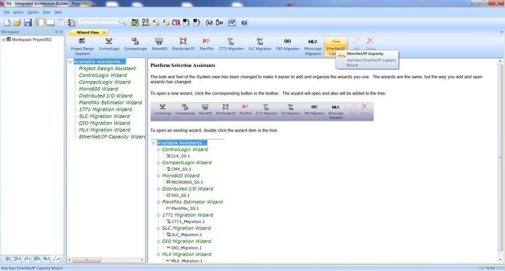Add an SLC Migration wizard from the toolbar
The image size is (505, 271).
[260, 44]
